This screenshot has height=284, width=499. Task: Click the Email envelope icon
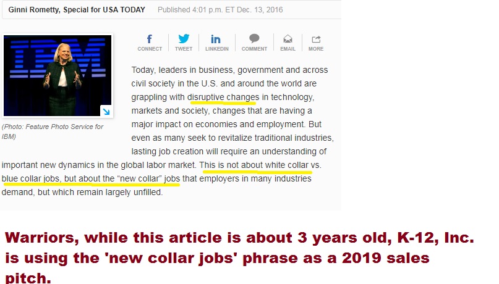pyautogui.click(x=288, y=39)
